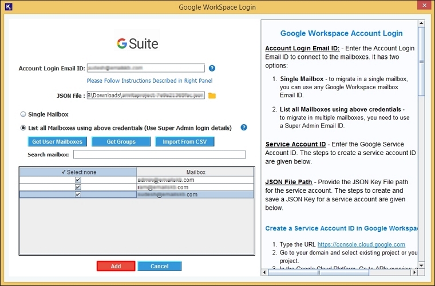
Task: Click the help panel horizontal scrollbar thumb
Action: (318, 272)
